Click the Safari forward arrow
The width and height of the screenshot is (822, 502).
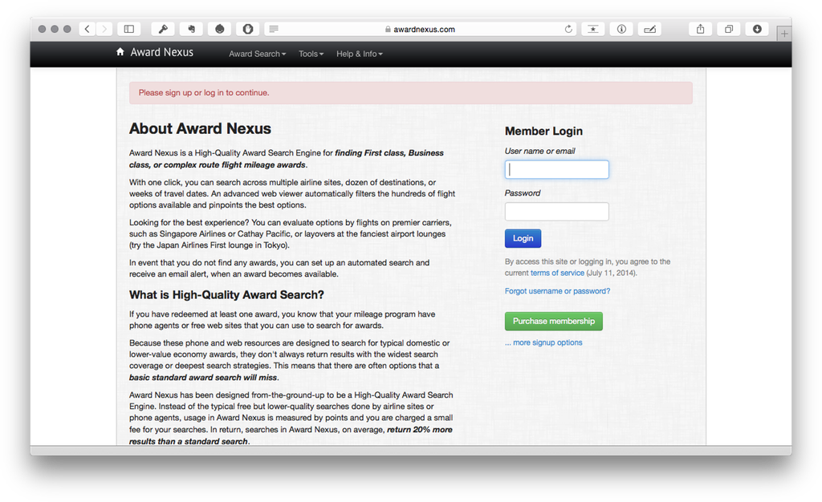point(104,30)
